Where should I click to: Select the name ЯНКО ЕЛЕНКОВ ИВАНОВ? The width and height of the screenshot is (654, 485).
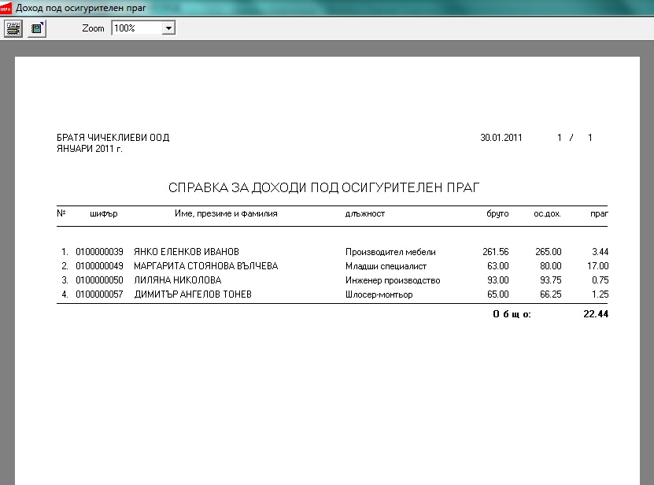click(x=187, y=252)
